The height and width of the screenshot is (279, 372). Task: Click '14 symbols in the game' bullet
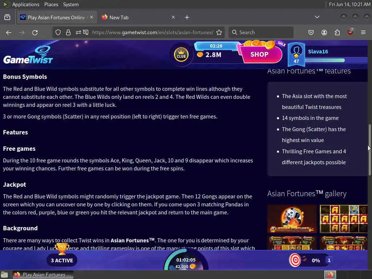[x=310, y=118]
